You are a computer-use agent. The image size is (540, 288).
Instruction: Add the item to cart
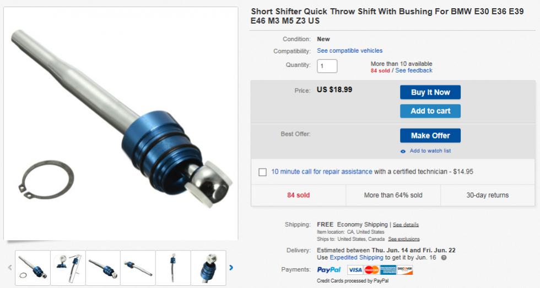[430, 111]
